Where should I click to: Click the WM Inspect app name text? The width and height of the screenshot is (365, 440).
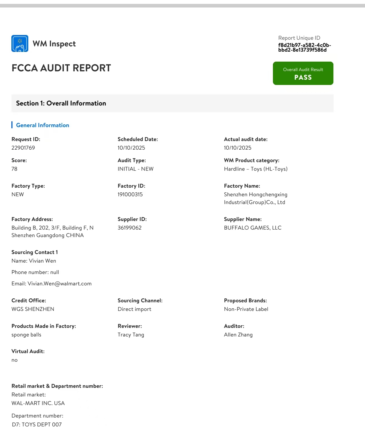pyautogui.click(x=54, y=44)
